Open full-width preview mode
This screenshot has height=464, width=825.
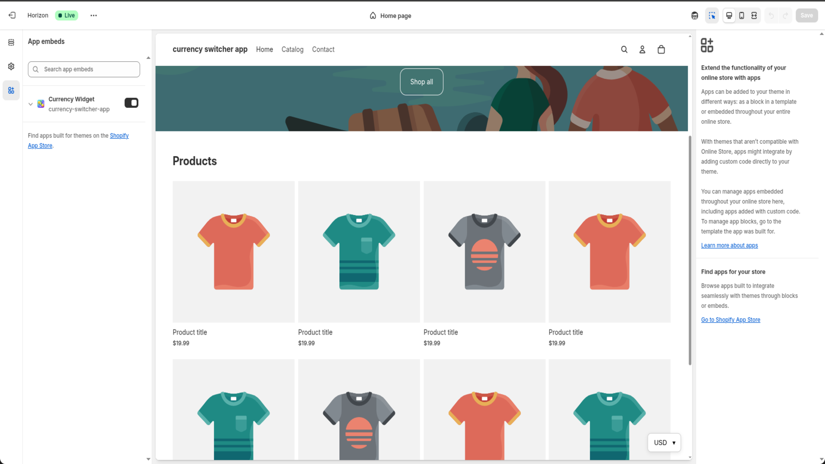753,15
